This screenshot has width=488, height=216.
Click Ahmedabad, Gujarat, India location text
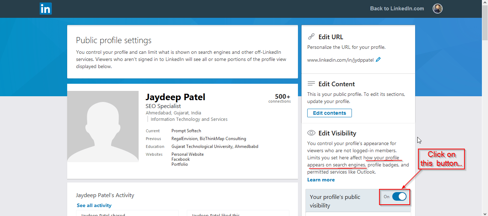[x=173, y=113]
